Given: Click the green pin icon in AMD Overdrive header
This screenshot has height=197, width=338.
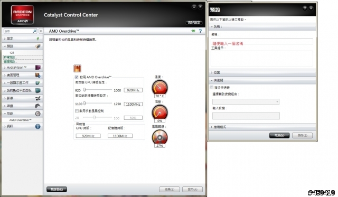Looking at the screenshot, I should 193,31.
